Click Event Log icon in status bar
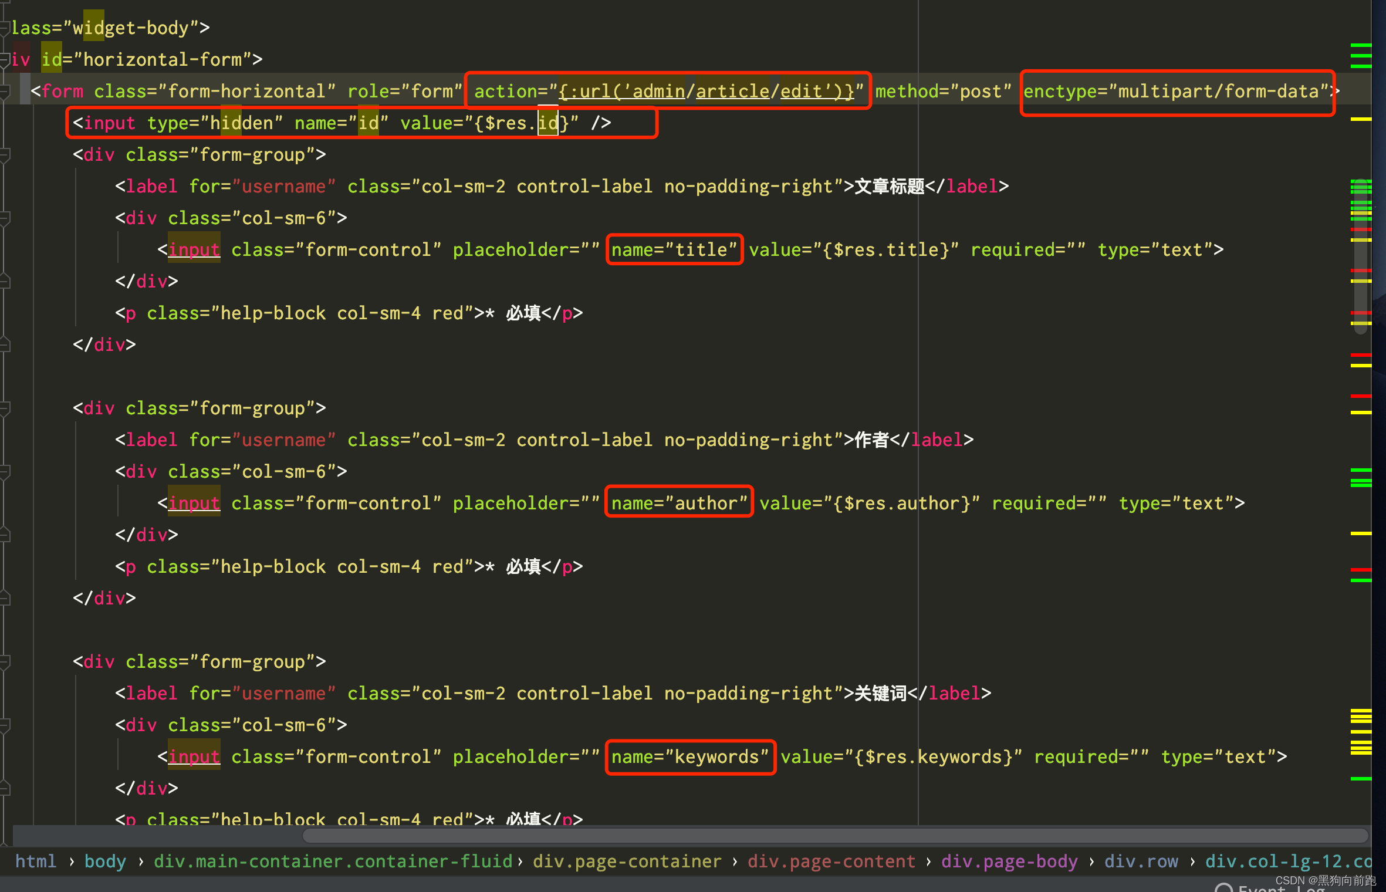 [x=1223, y=888]
